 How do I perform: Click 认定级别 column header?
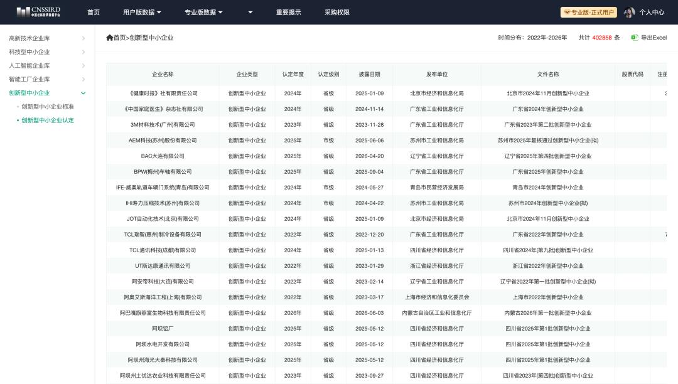click(328, 74)
